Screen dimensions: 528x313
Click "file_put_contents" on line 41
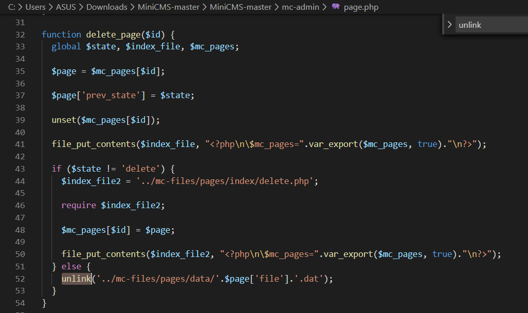[x=94, y=144]
